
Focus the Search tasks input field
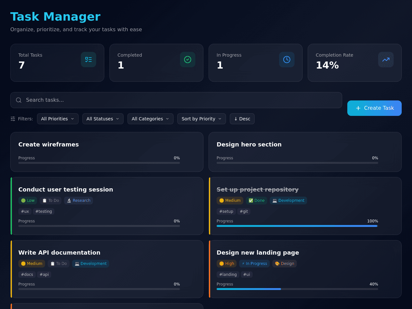(176, 100)
